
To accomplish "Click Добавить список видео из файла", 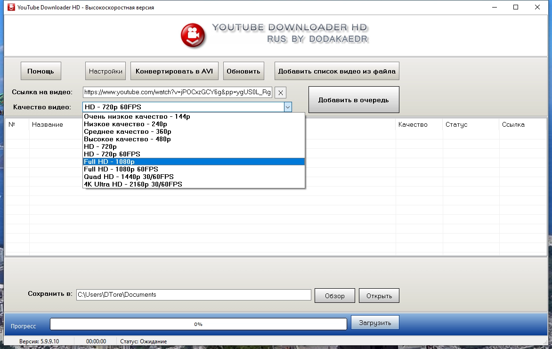I will pyautogui.click(x=337, y=71).
